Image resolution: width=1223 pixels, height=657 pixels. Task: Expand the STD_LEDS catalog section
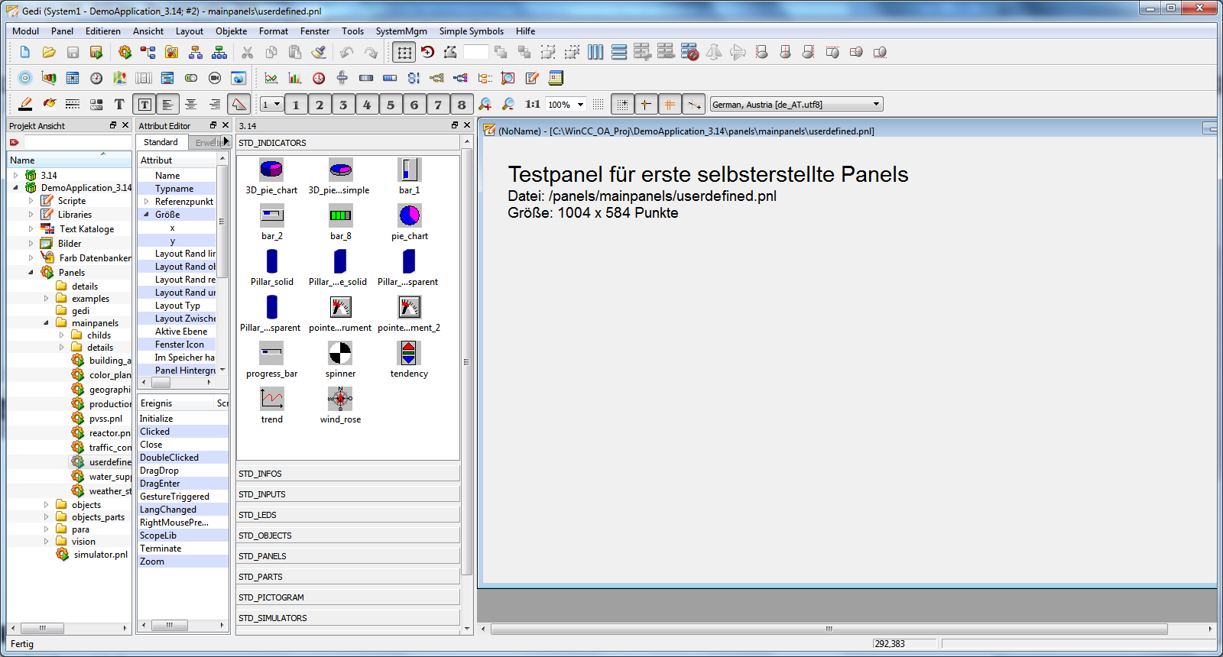(348, 515)
